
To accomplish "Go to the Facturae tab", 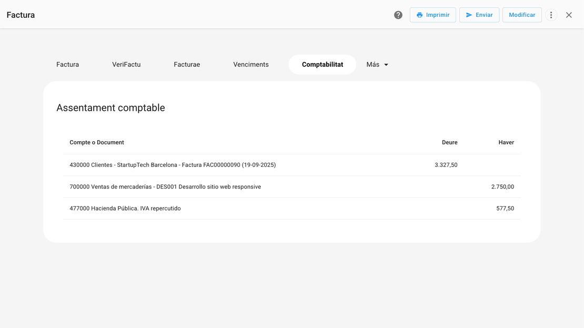I will point(187,65).
